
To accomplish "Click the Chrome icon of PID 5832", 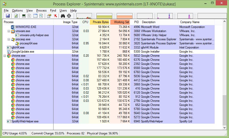I will pos(9,56).
